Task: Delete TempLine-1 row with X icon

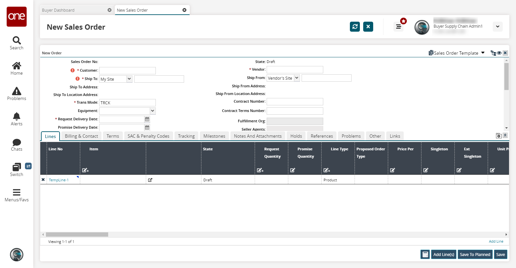Action: (x=43, y=180)
